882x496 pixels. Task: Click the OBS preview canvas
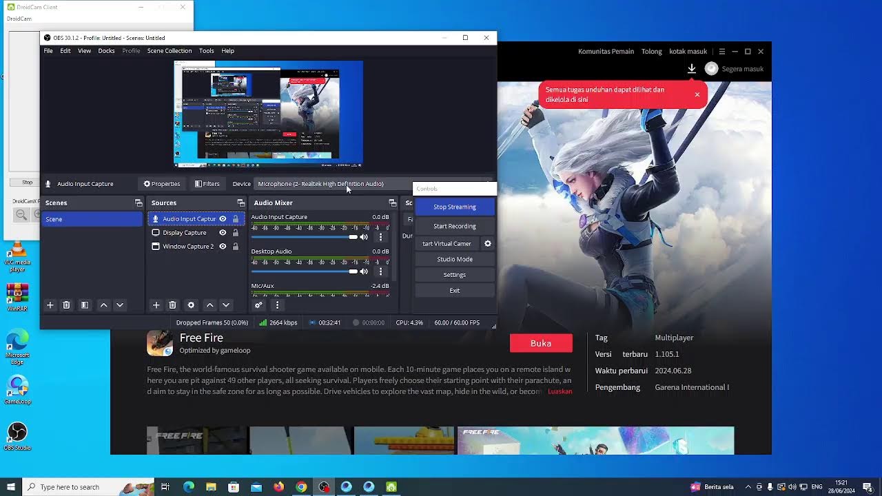pos(268,114)
